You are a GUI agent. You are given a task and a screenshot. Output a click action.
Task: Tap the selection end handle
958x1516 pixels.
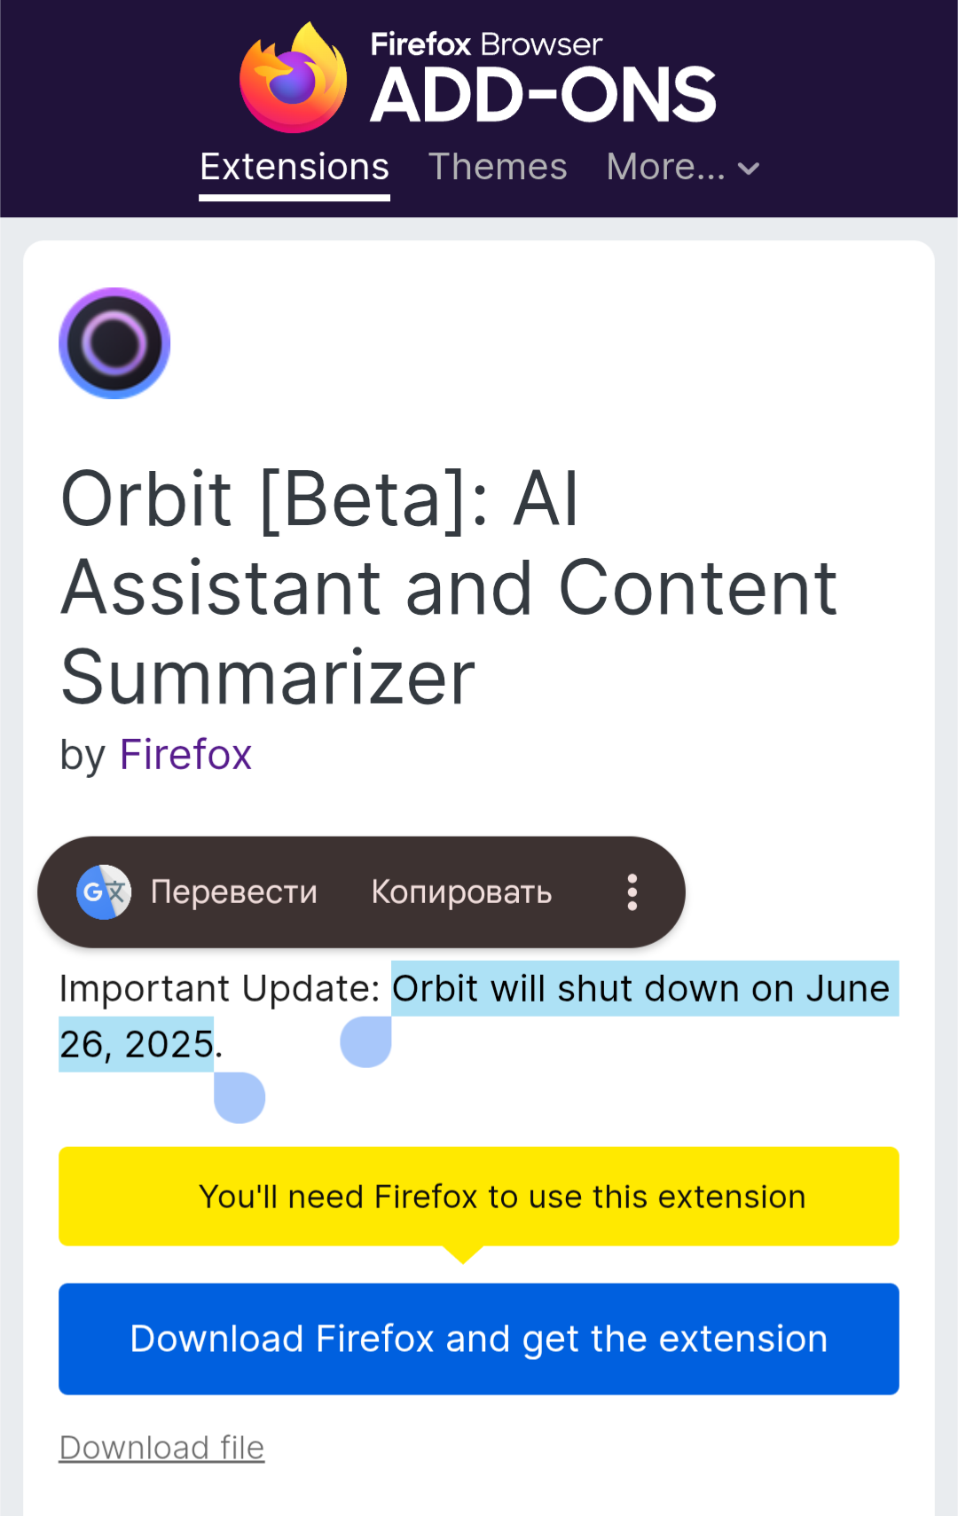(239, 1097)
